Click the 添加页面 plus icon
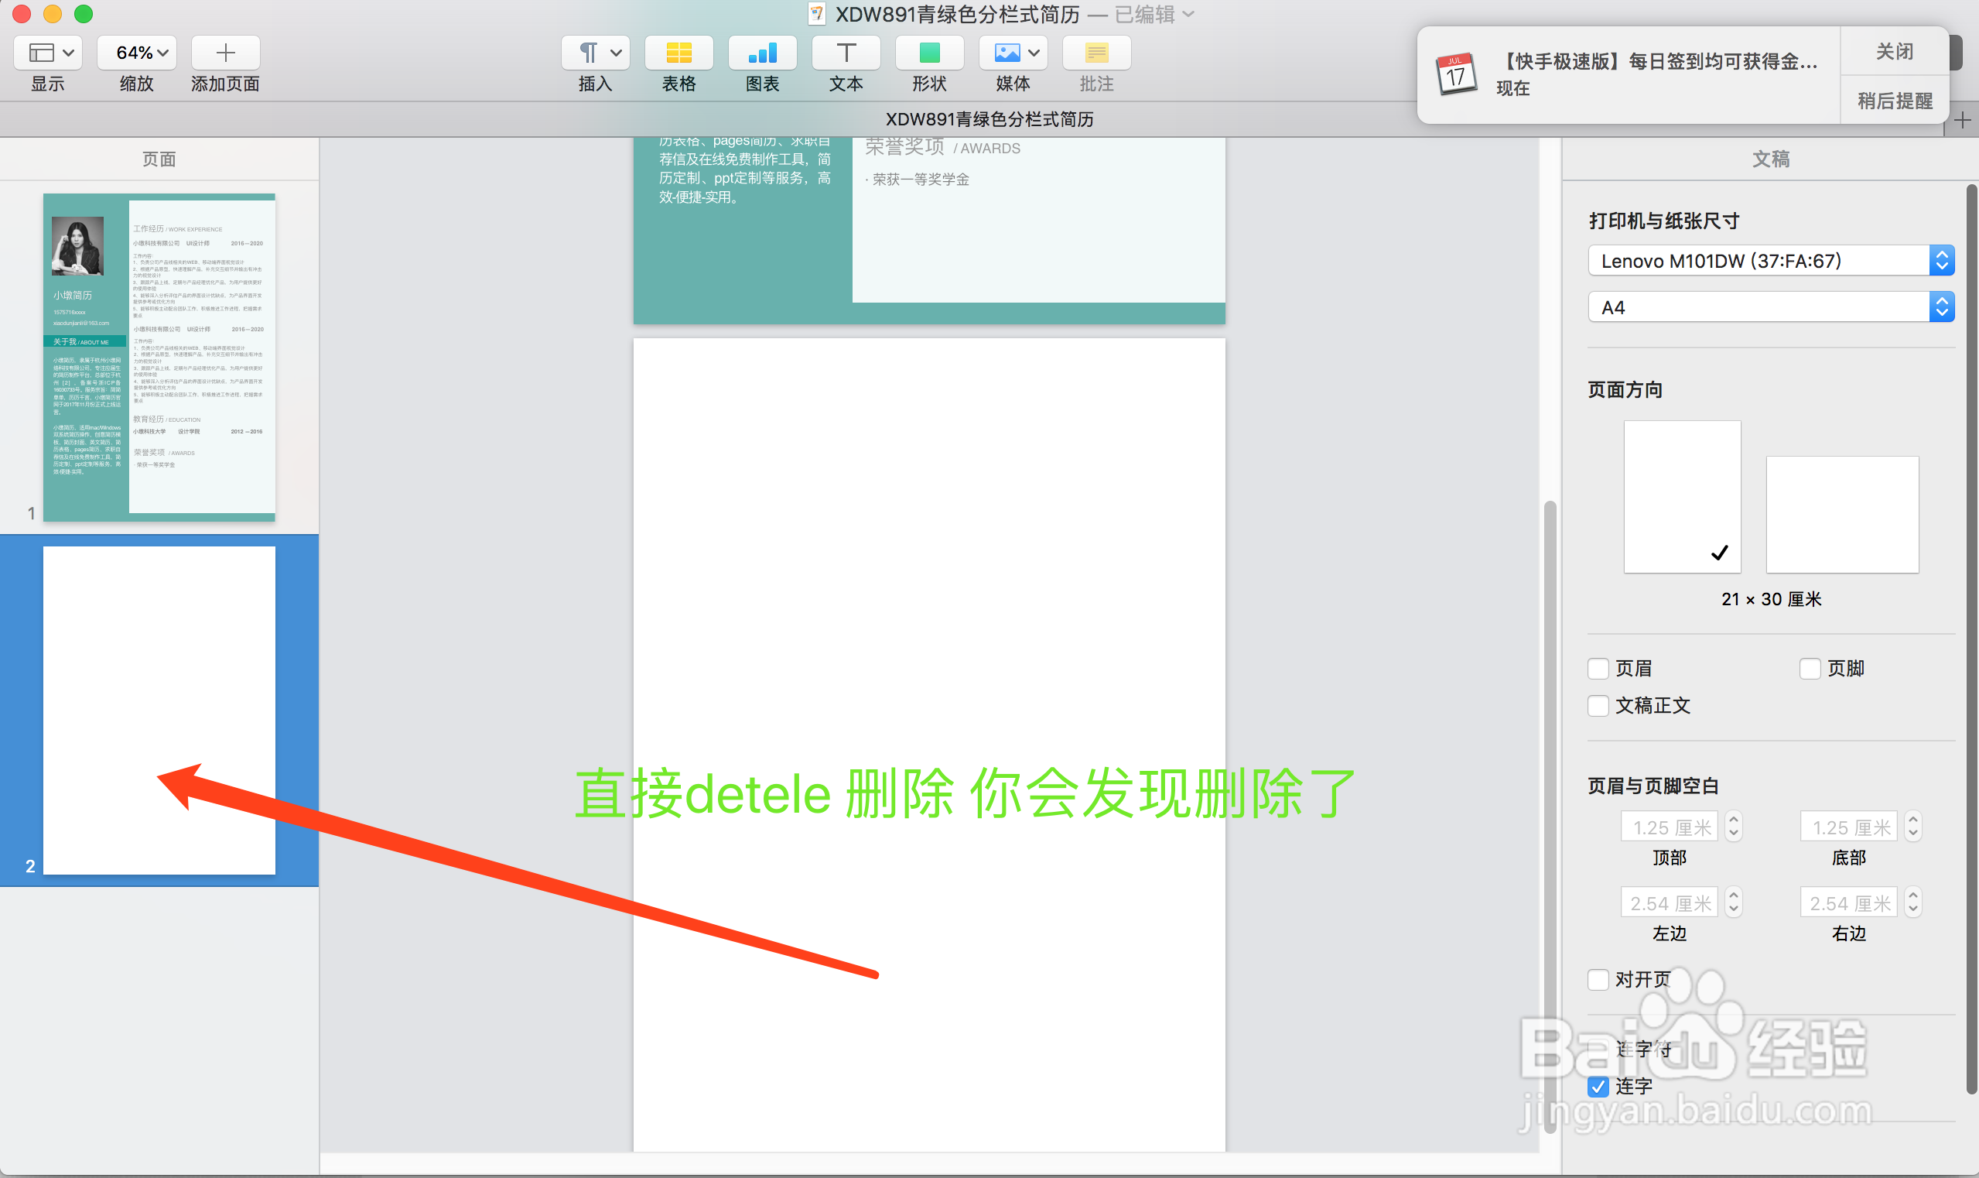 225,53
